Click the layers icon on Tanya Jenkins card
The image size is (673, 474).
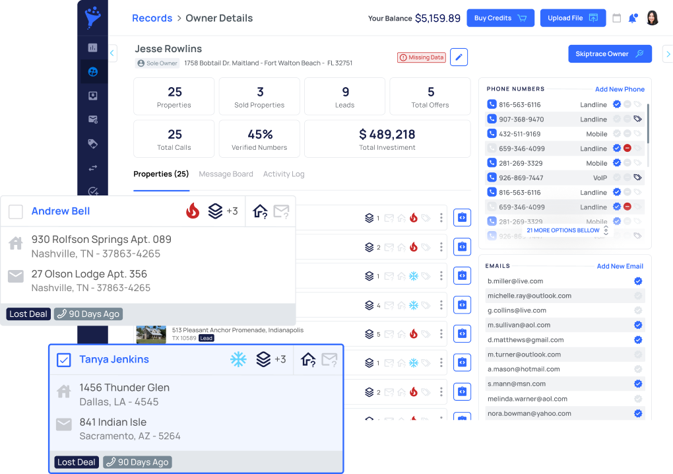(263, 359)
